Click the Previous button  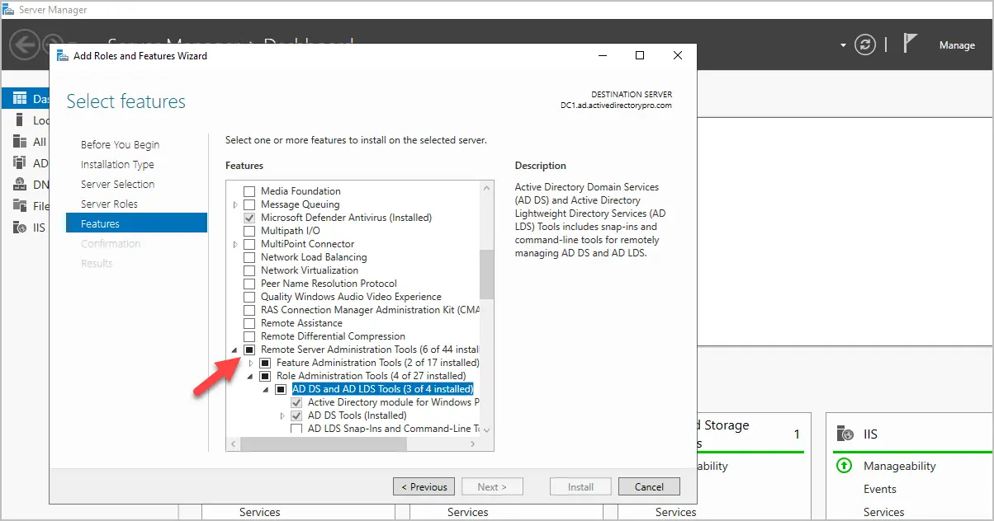point(424,486)
